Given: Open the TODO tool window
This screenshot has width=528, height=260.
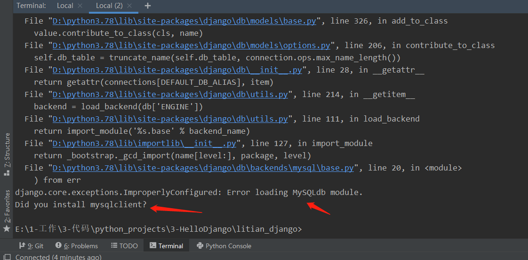Looking at the screenshot, I should point(124,246).
